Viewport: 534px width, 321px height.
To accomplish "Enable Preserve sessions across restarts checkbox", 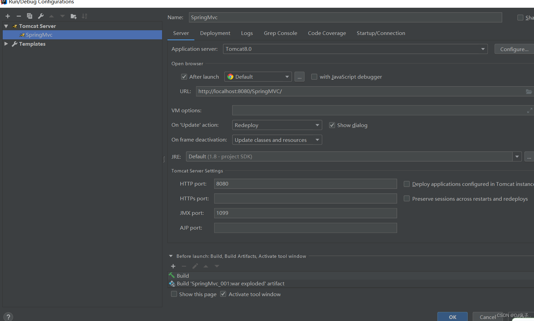I will pyautogui.click(x=407, y=199).
